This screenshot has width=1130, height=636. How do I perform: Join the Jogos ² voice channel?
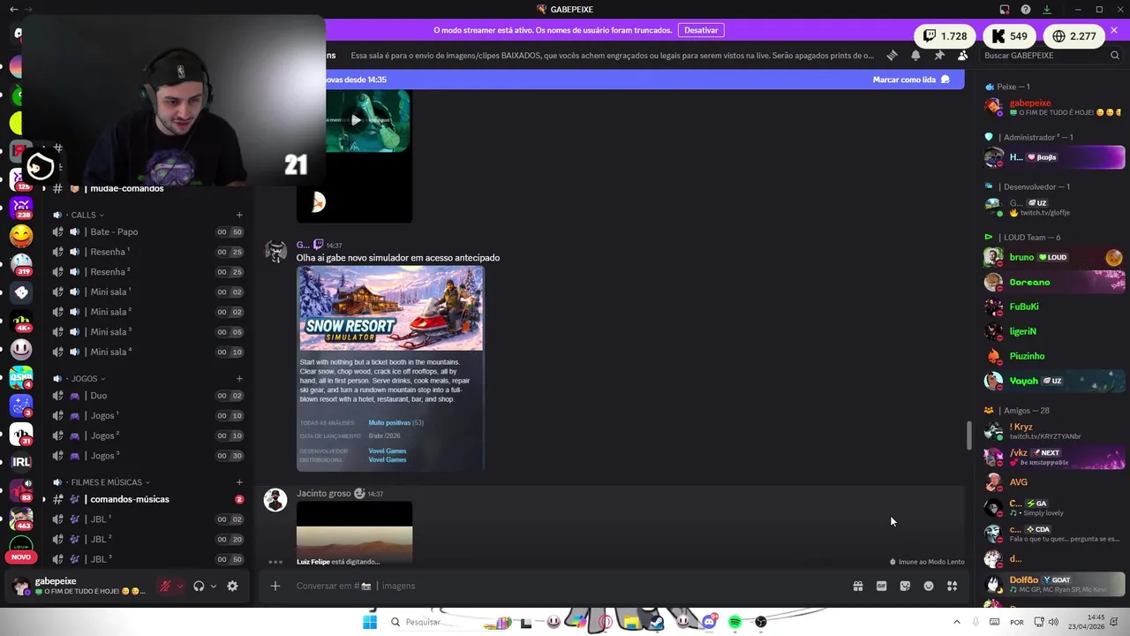click(x=147, y=435)
